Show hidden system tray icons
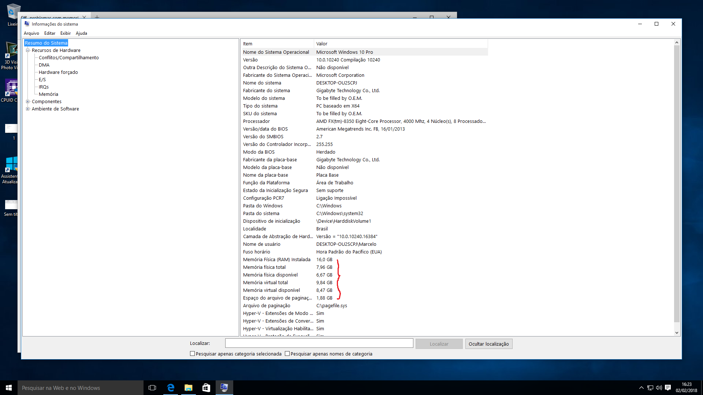Image resolution: width=703 pixels, height=395 pixels. 641,388
